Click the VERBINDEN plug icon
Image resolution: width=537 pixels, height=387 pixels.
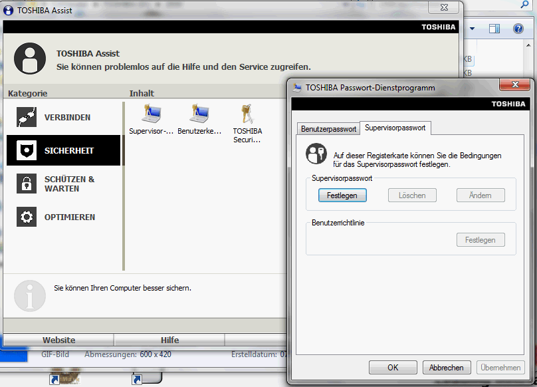[27, 117]
